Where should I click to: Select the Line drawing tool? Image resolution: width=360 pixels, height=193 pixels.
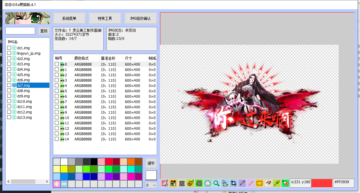point(251,183)
